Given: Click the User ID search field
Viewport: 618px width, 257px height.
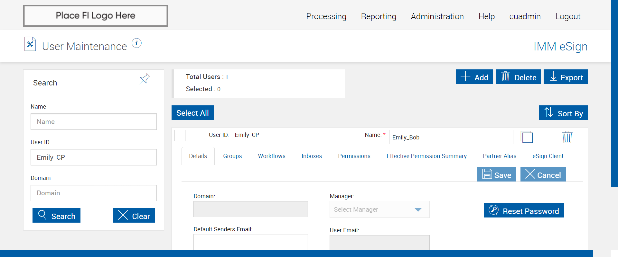Looking at the screenshot, I should tap(94, 157).
